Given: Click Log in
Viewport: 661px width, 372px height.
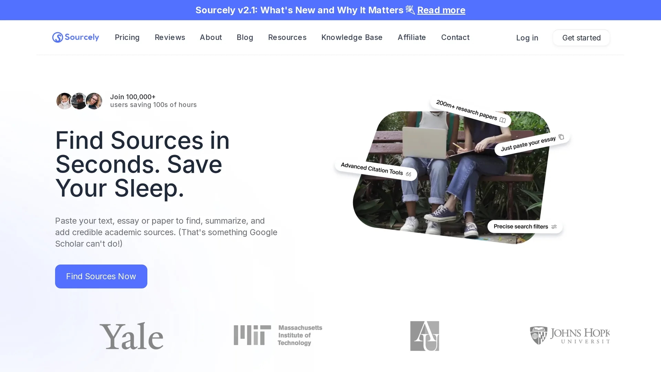Looking at the screenshot, I should click(x=527, y=38).
